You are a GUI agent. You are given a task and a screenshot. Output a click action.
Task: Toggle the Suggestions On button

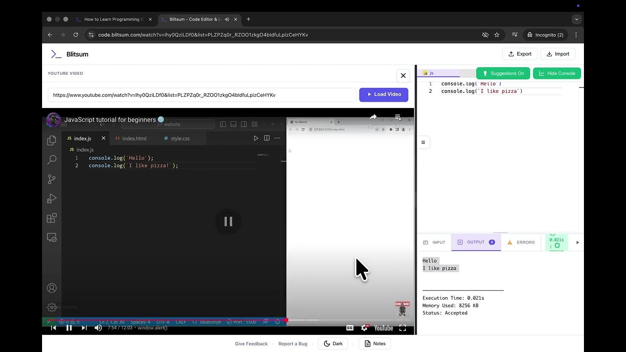point(503,73)
